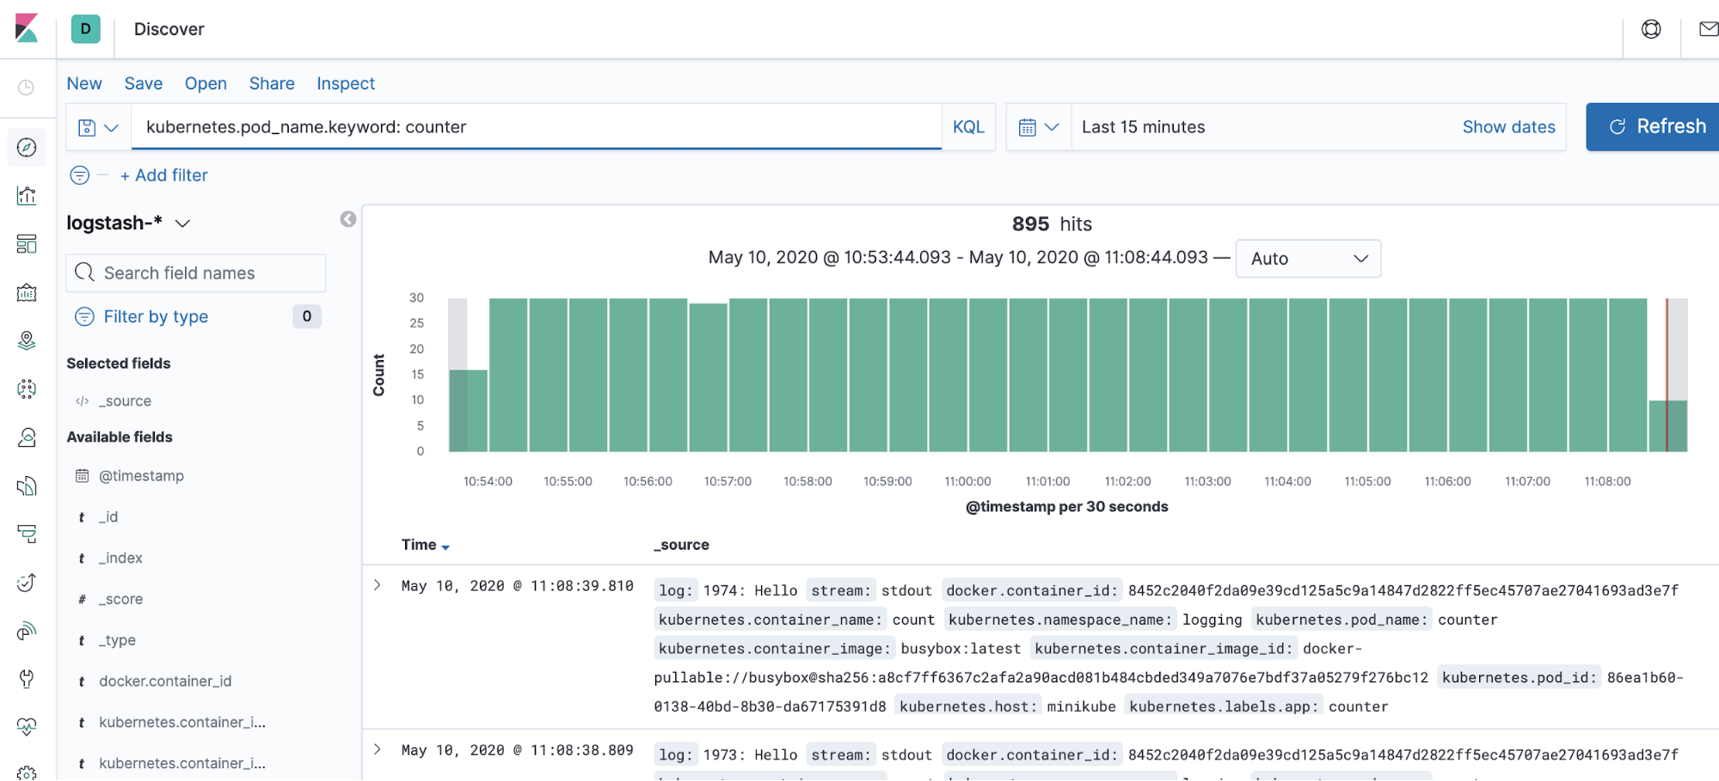Click the _source column header
Image resolution: width=1719 pixels, height=781 pixels.
pyautogui.click(x=681, y=545)
